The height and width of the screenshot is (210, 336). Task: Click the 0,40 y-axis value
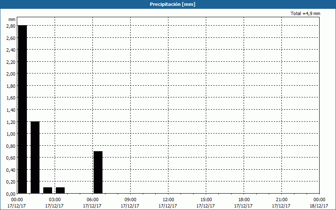click(11, 170)
